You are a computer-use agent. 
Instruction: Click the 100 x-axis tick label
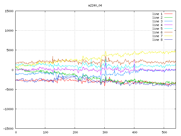coord(45,132)
